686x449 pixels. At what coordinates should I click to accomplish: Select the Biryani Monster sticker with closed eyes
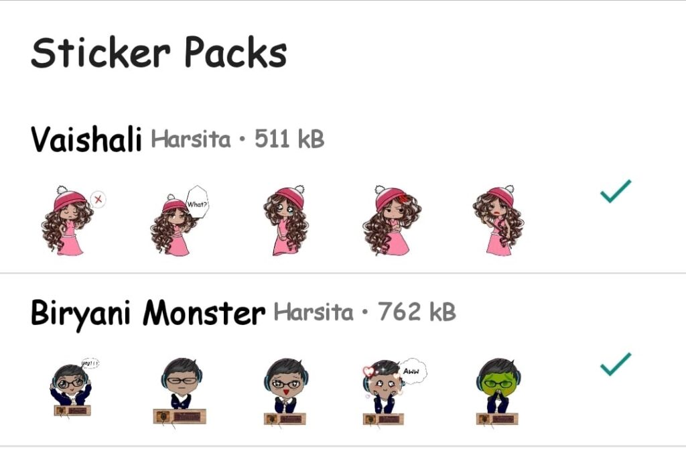tap(180, 391)
